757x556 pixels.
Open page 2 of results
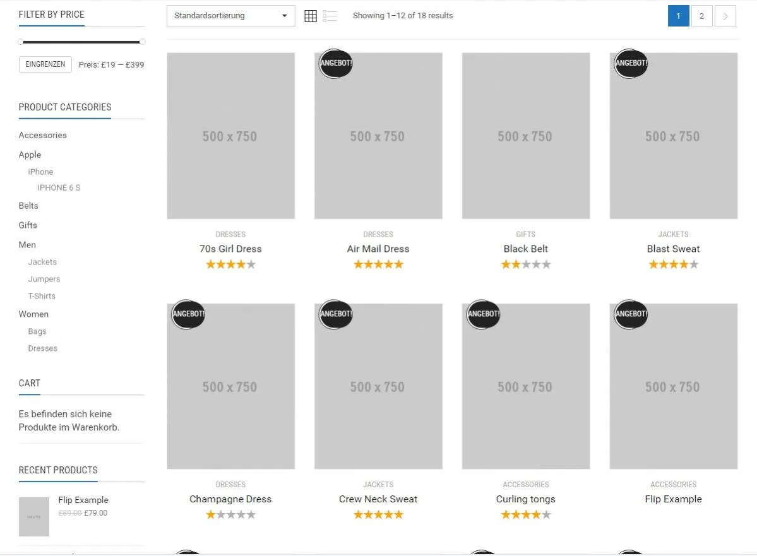(x=701, y=16)
